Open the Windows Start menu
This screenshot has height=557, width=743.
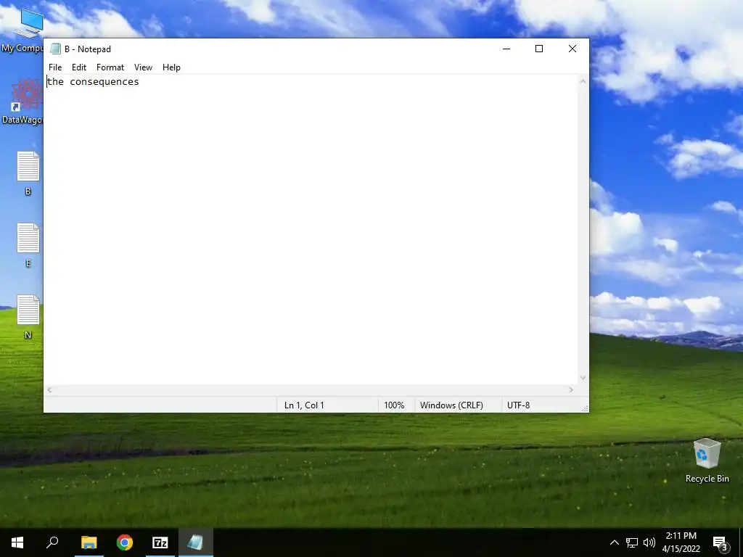point(17,542)
